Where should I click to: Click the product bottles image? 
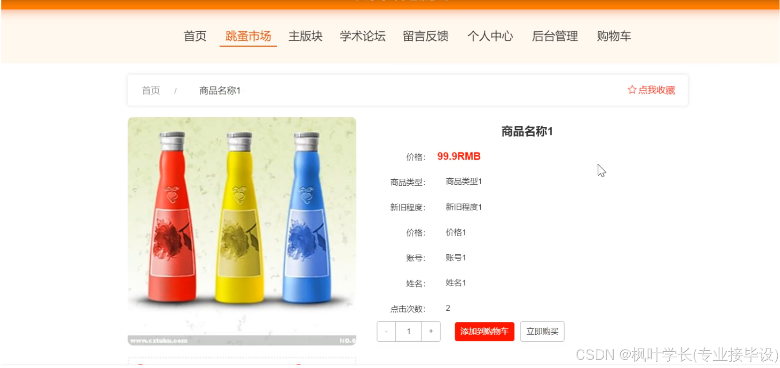coord(242,231)
